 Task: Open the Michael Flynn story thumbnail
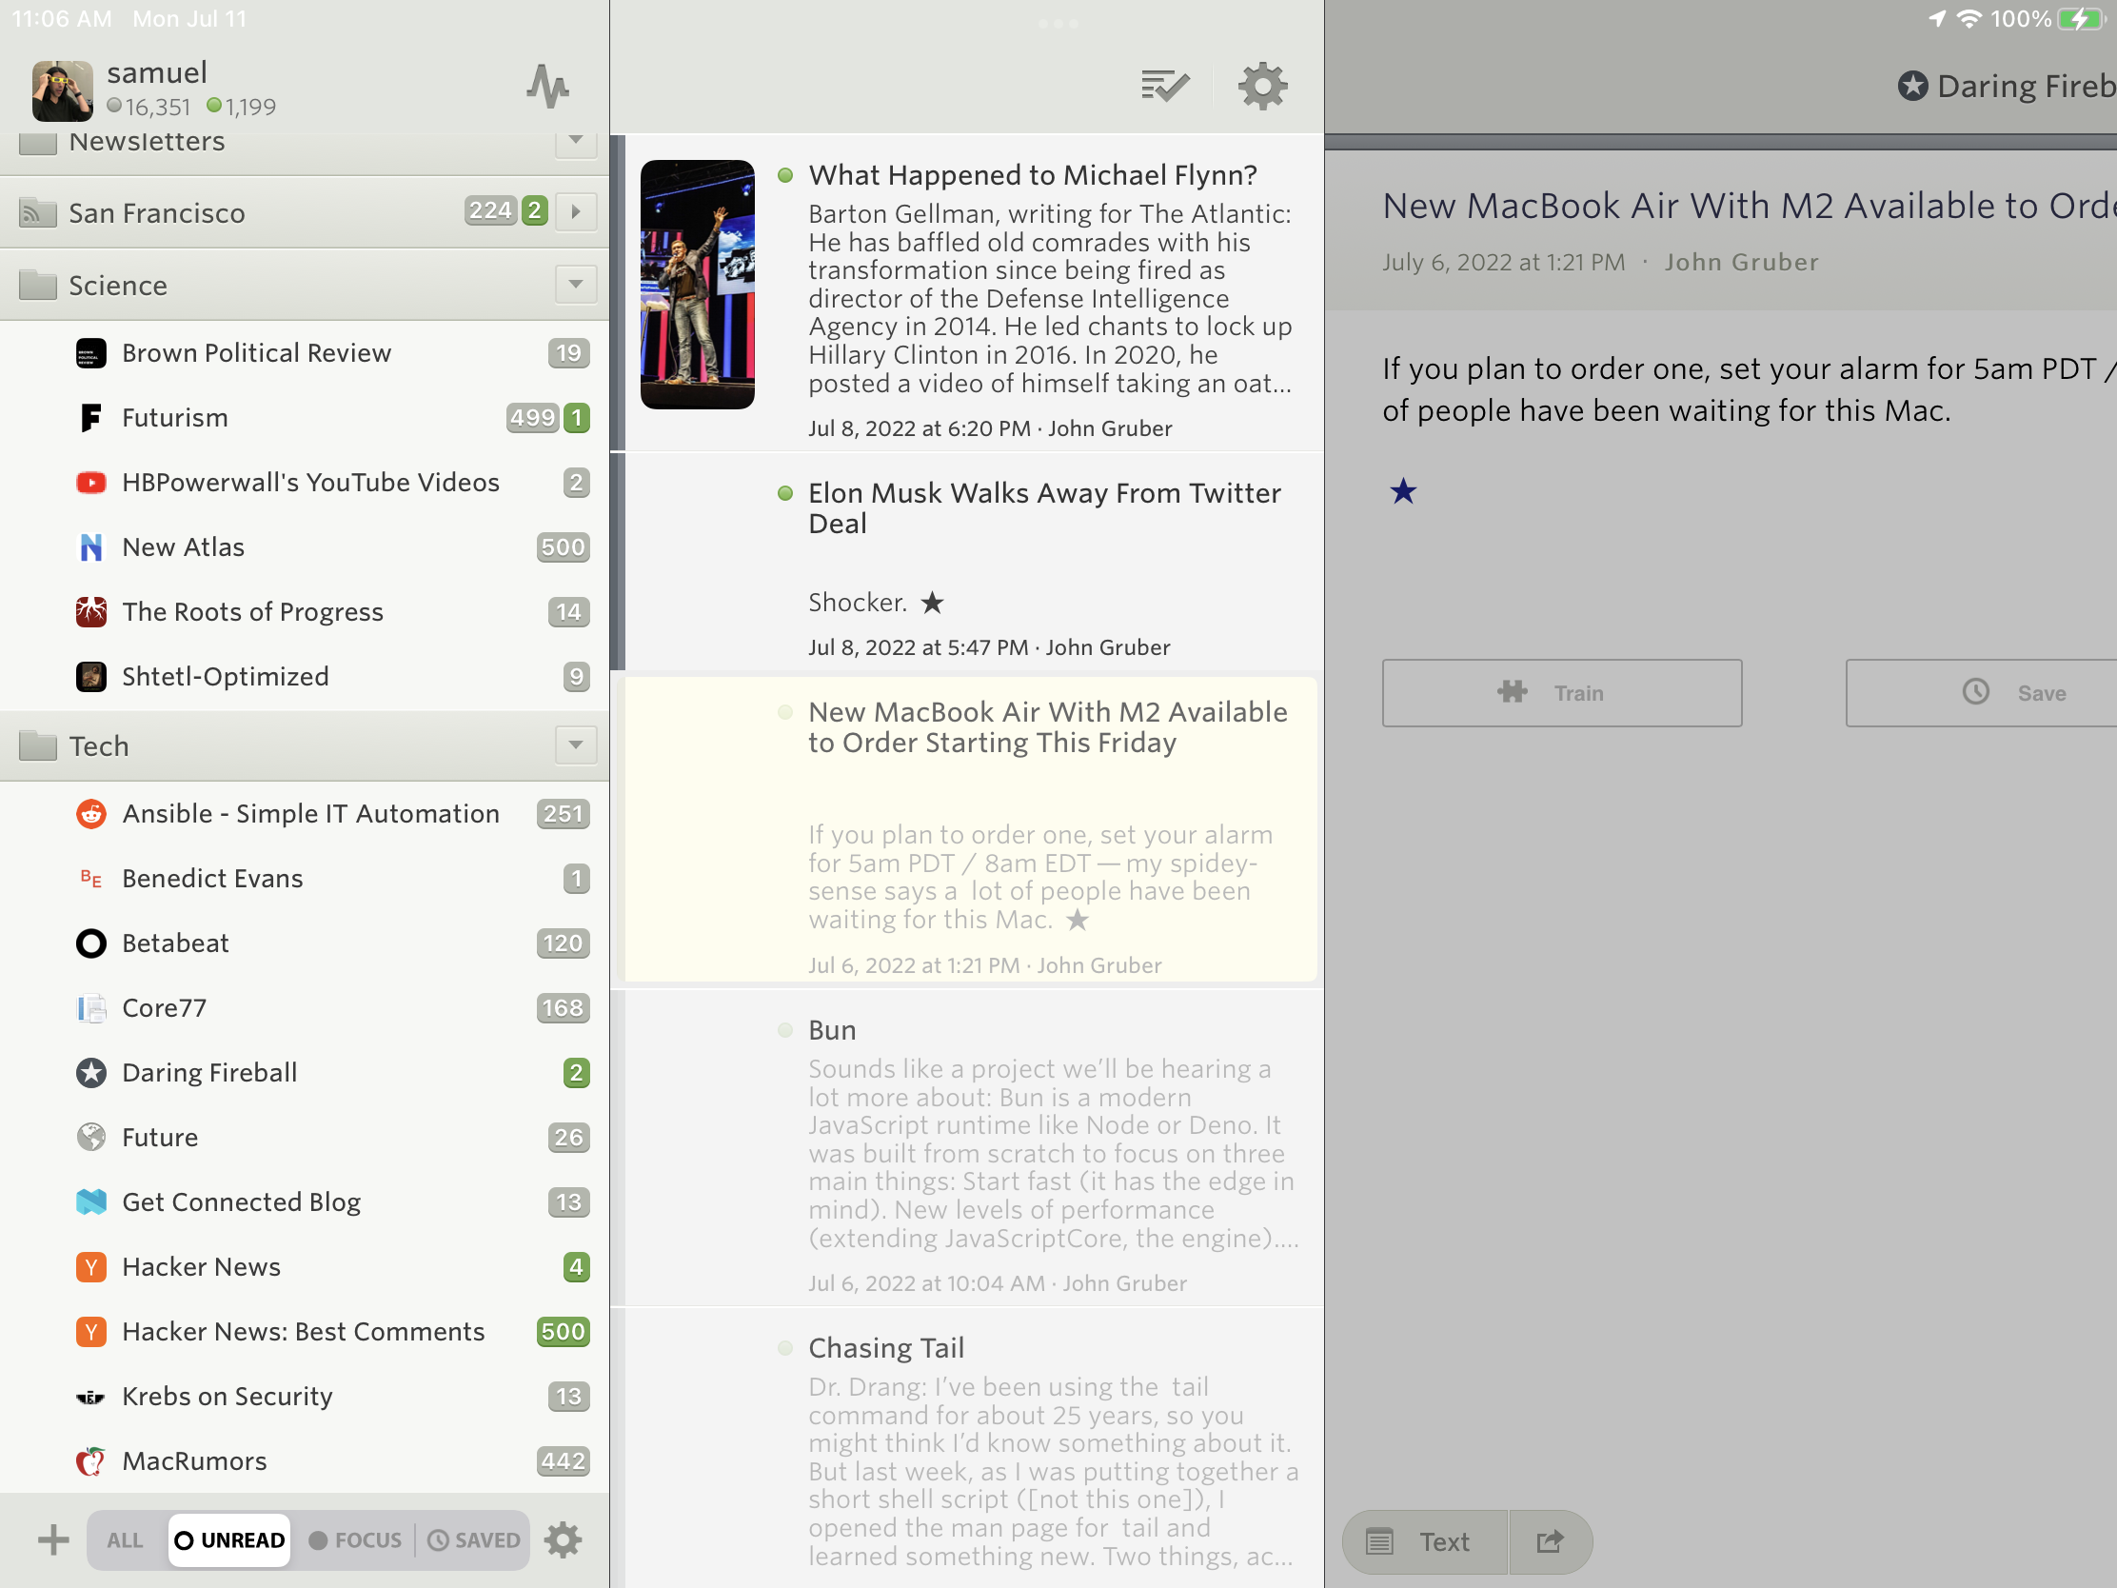[x=697, y=285]
